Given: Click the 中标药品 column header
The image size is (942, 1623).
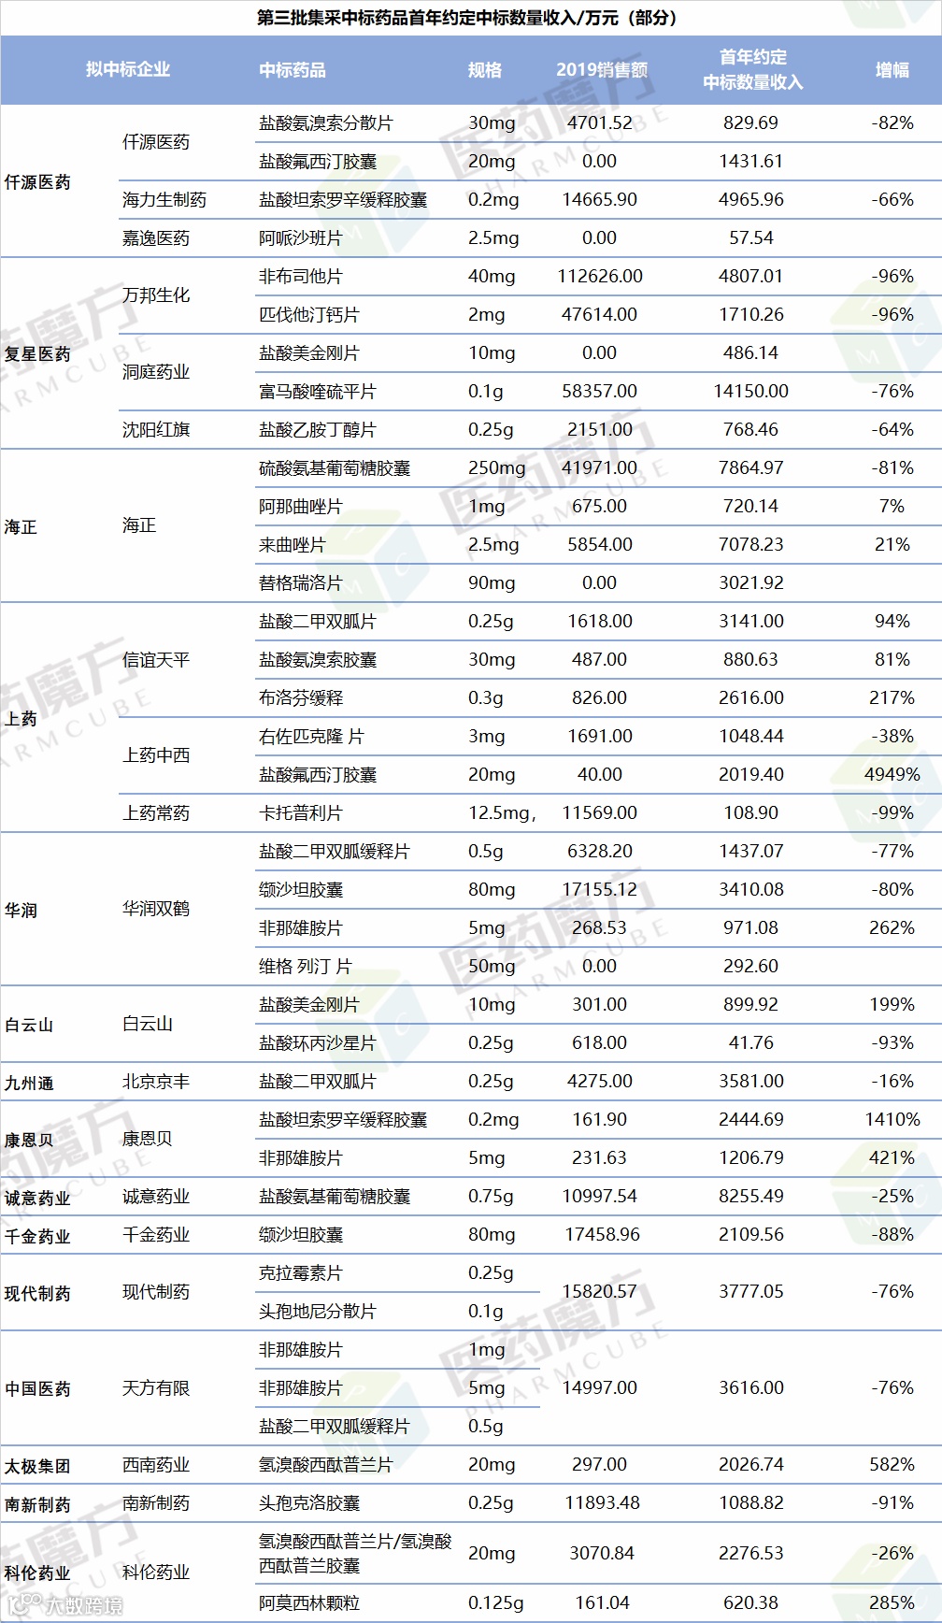Looking at the screenshot, I should point(293,69).
